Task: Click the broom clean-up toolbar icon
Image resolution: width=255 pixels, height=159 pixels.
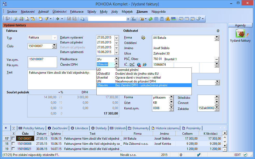Action: coord(46,19)
